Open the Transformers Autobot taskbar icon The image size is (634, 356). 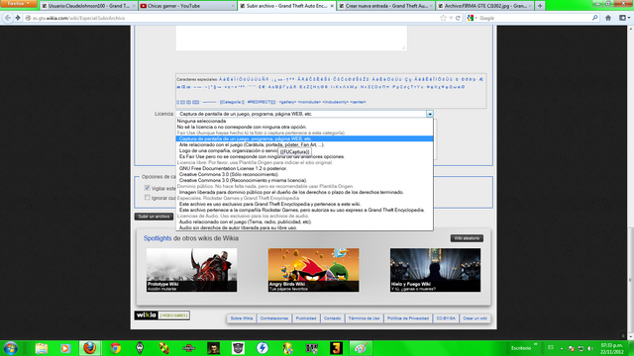pos(238,348)
